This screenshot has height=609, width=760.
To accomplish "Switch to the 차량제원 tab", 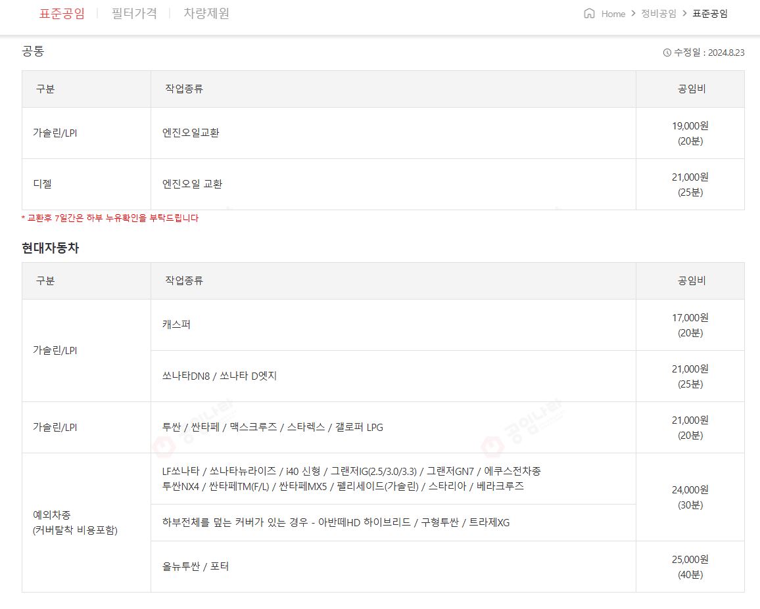I will point(206,14).
